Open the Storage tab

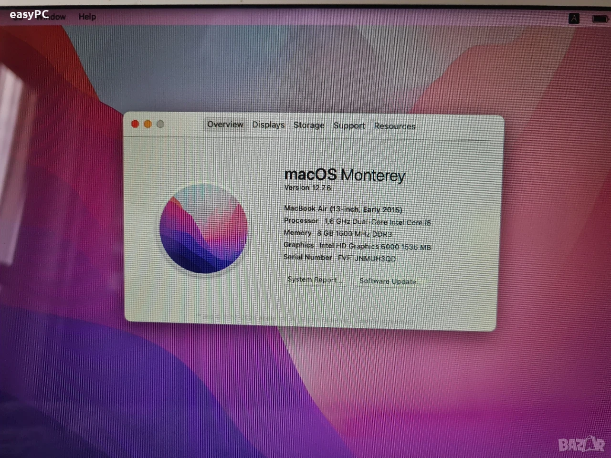[x=309, y=125]
